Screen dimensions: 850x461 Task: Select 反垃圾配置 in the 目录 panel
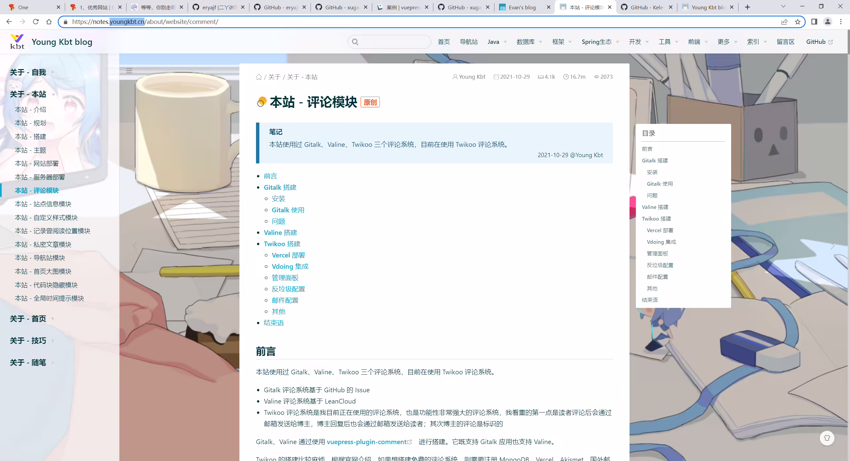[660, 265]
